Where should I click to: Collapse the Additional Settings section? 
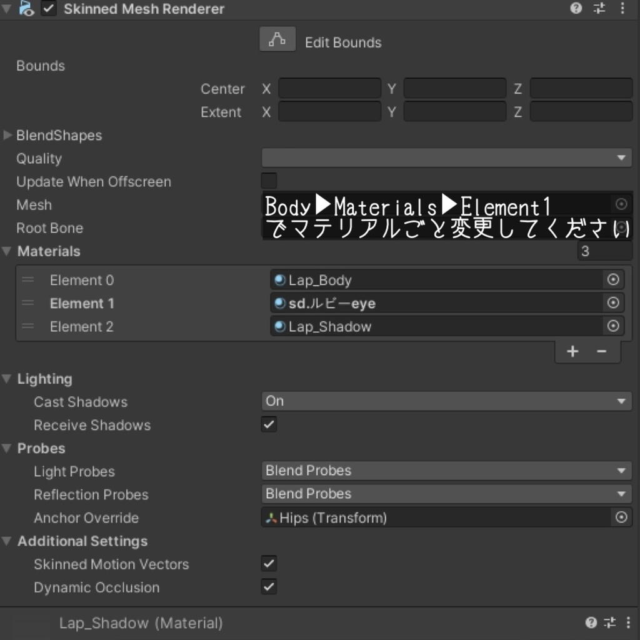click(6, 541)
